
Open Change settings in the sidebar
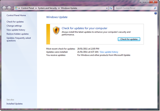click(x=14, y=26)
